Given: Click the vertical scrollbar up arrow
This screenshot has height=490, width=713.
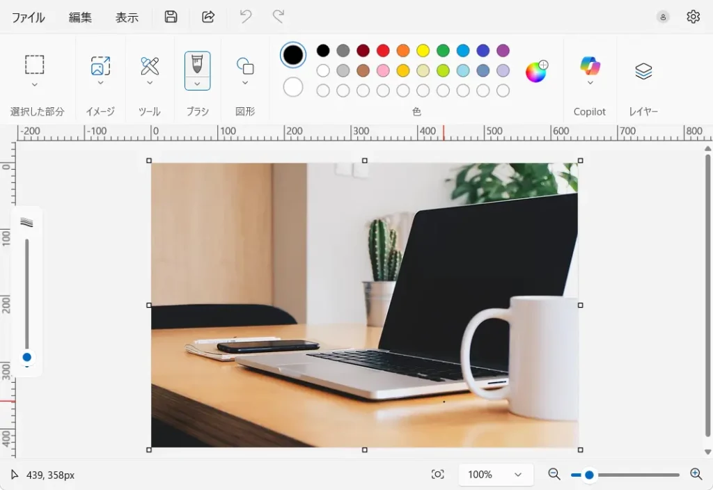Looking at the screenshot, I should (x=707, y=149).
